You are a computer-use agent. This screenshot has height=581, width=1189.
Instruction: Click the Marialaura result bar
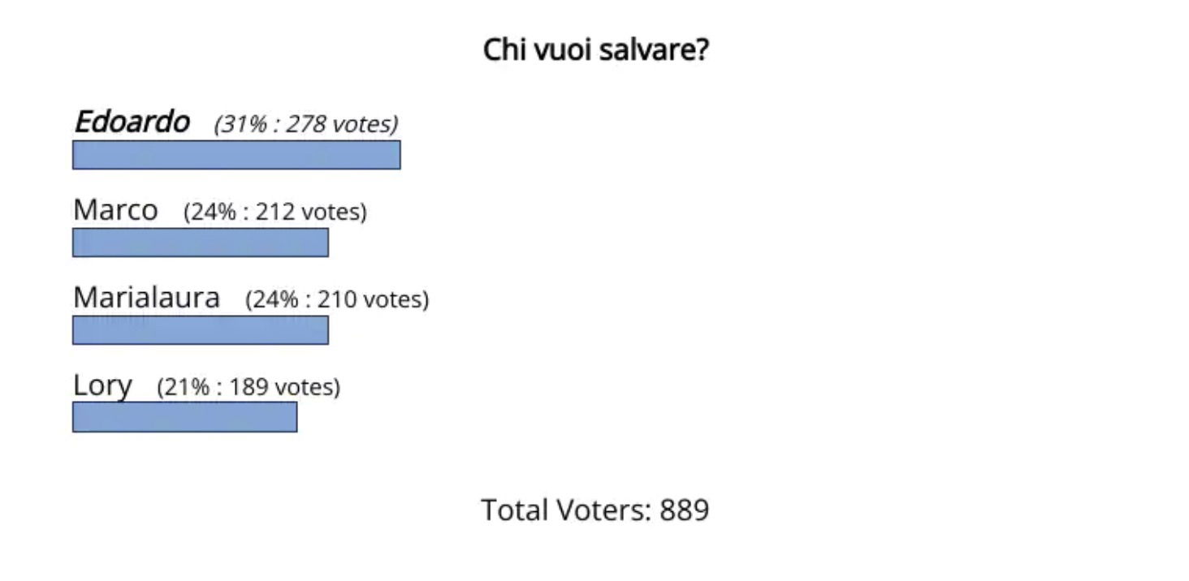pos(201,330)
